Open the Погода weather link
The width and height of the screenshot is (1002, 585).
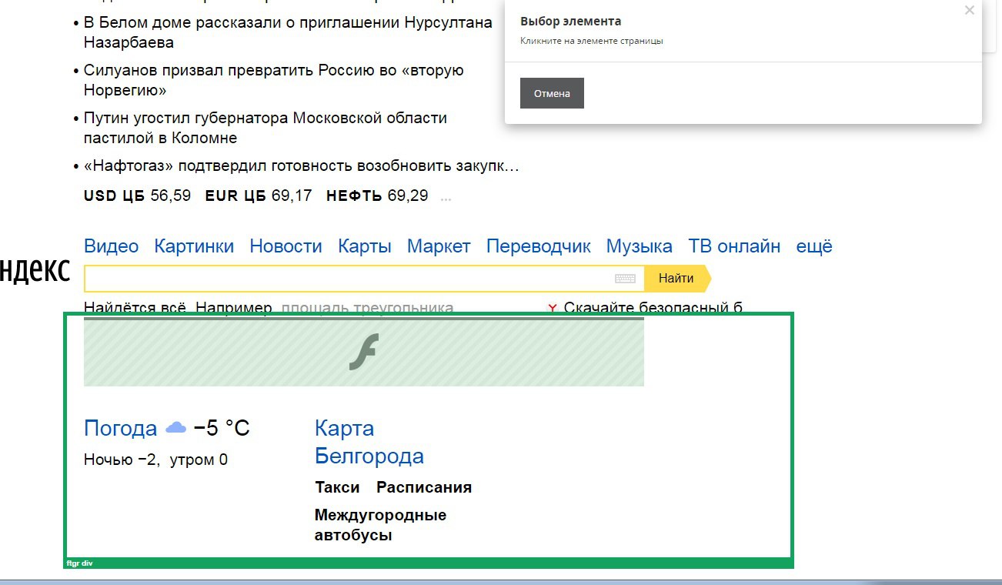[x=121, y=428]
